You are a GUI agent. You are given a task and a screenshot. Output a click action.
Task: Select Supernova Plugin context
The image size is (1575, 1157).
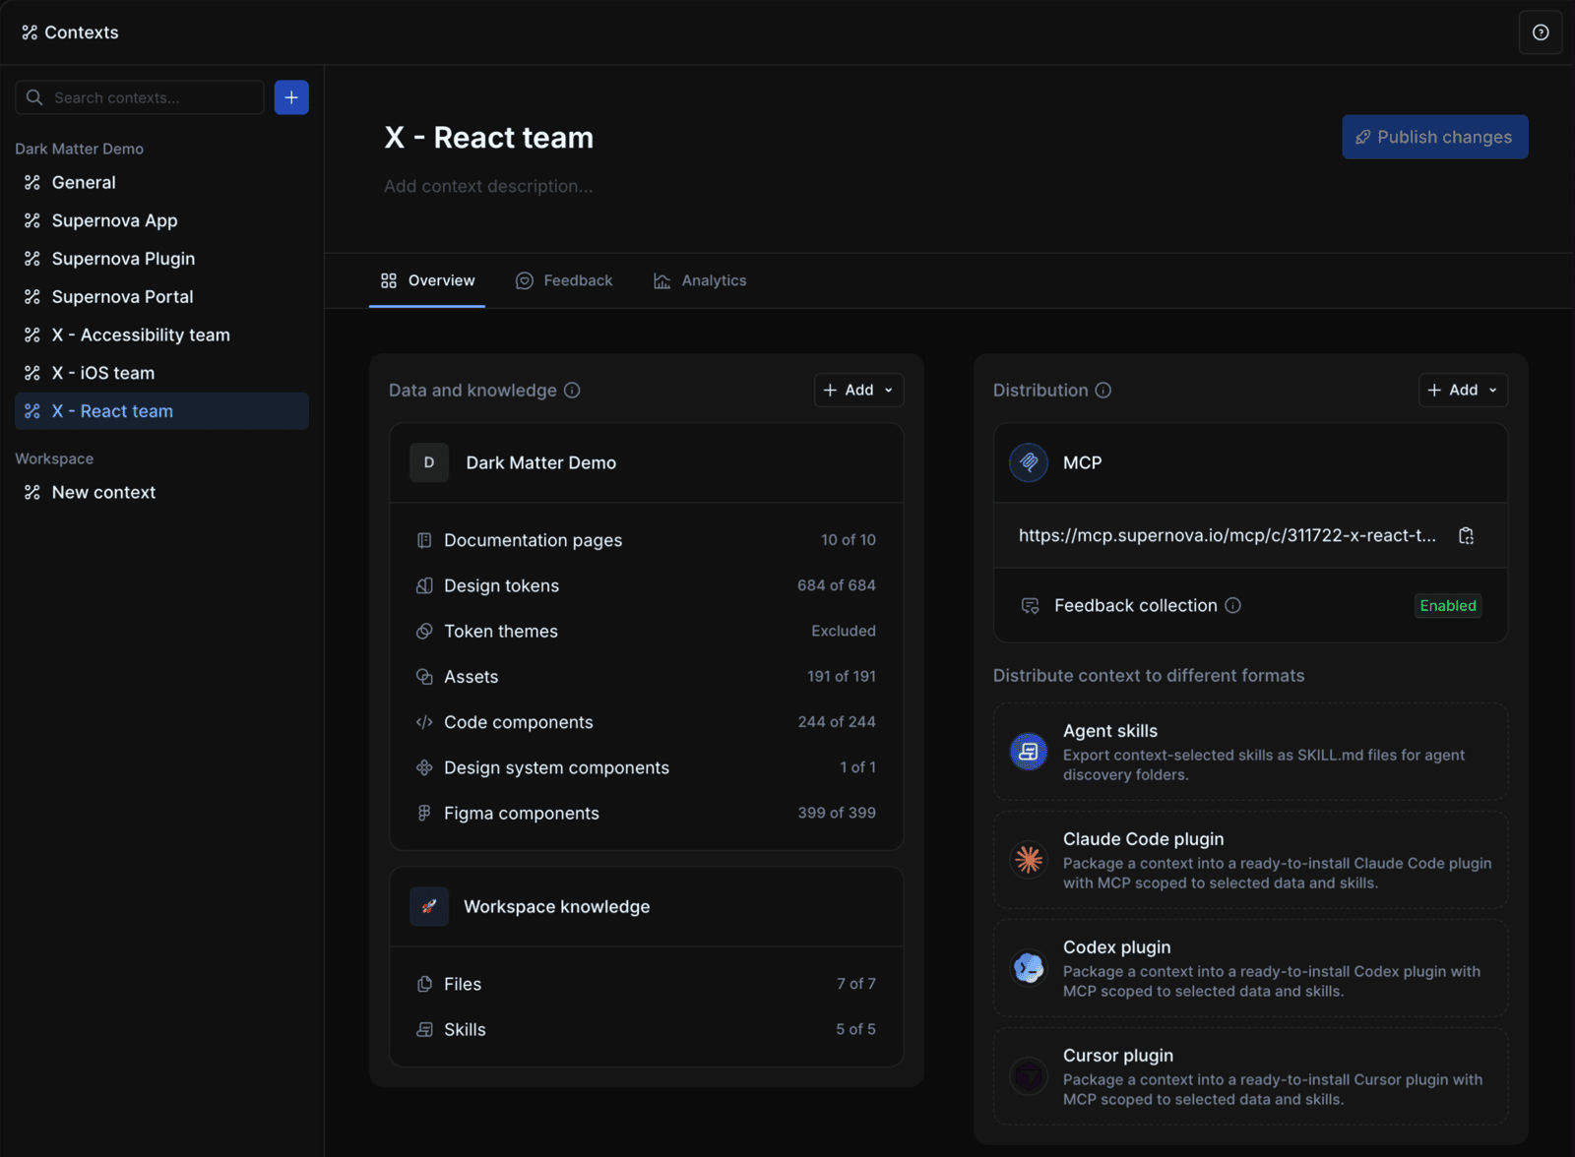pyautogui.click(x=161, y=259)
